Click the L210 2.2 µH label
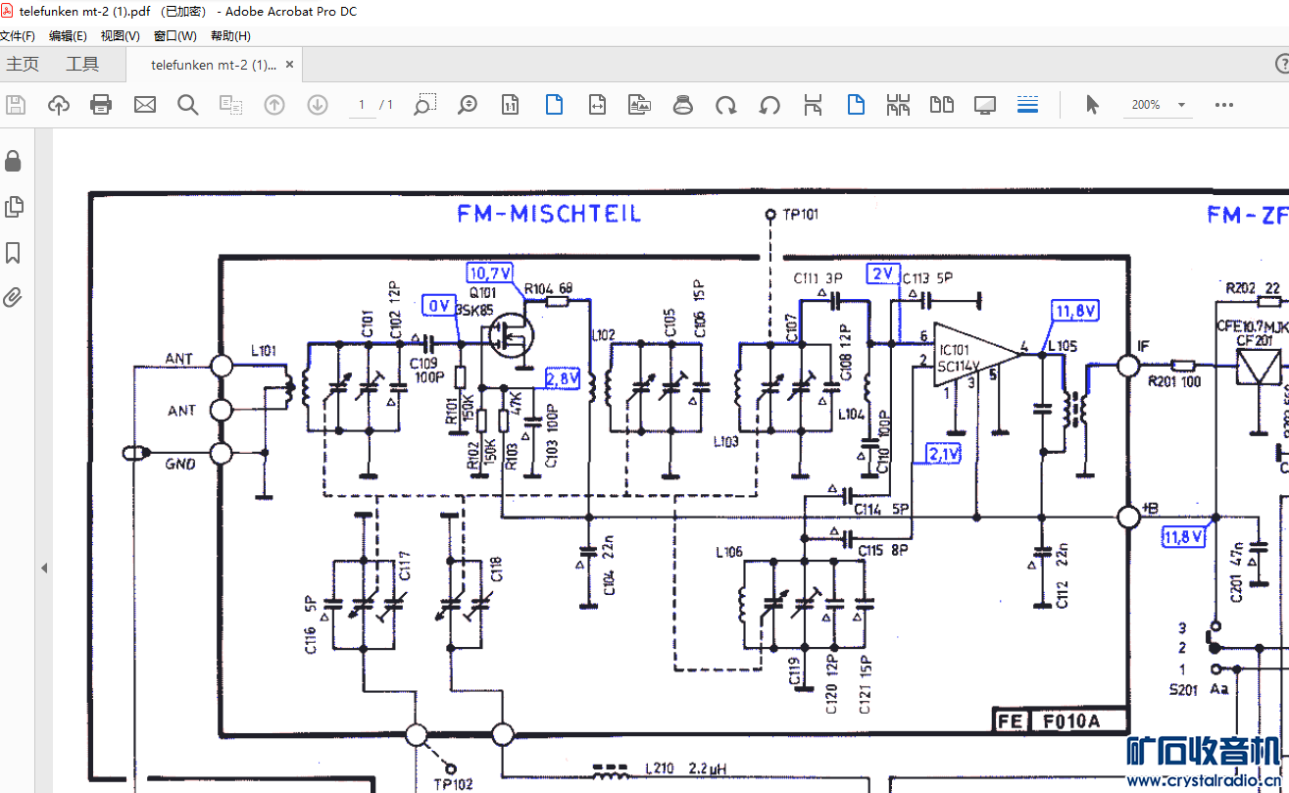The height and width of the screenshot is (793, 1289). (684, 769)
